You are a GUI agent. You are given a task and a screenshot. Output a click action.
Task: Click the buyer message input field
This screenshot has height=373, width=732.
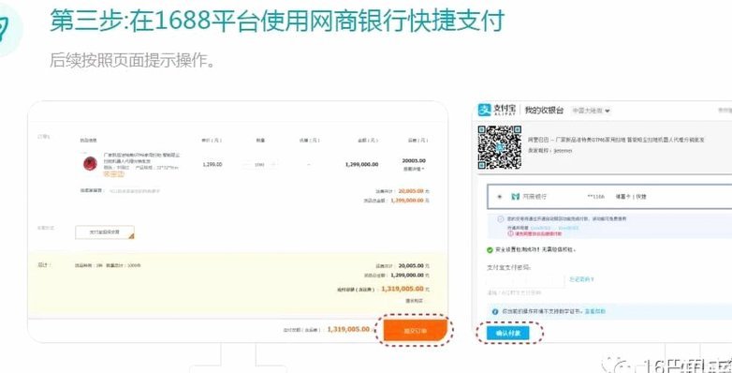pos(136,190)
